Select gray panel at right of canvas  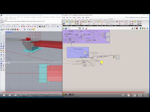coord(117,57)
